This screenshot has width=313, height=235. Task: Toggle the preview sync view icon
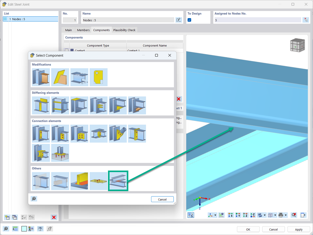click(191, 215)
